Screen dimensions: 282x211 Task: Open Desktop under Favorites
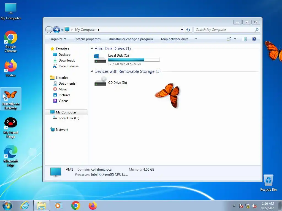coord(64,55)
